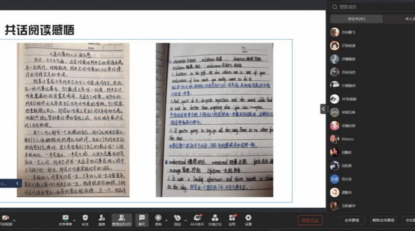Viewport: 415px width, 231px height.
Task: Start recording with the 录制 icon
Action: point(158,218)
